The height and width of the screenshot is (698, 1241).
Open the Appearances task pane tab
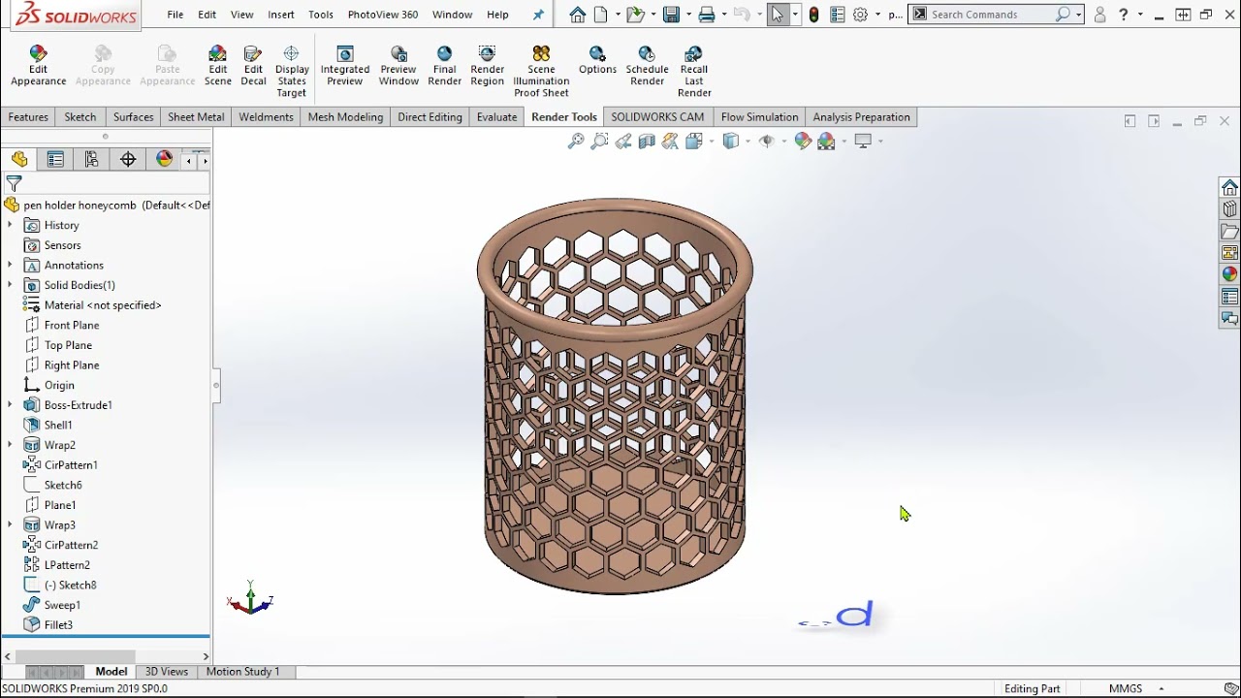point(1229,274)
